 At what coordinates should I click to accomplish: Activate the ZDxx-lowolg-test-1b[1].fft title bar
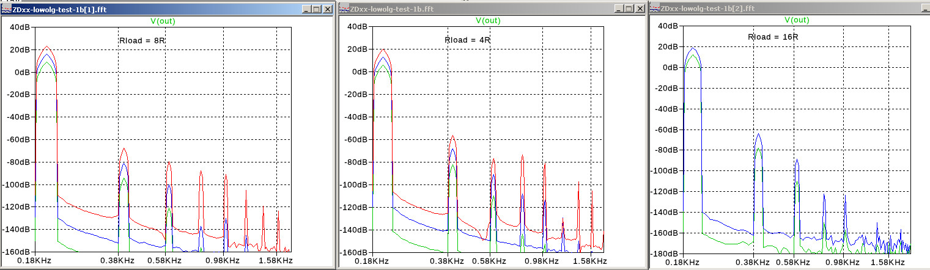(x=167, y=9)
